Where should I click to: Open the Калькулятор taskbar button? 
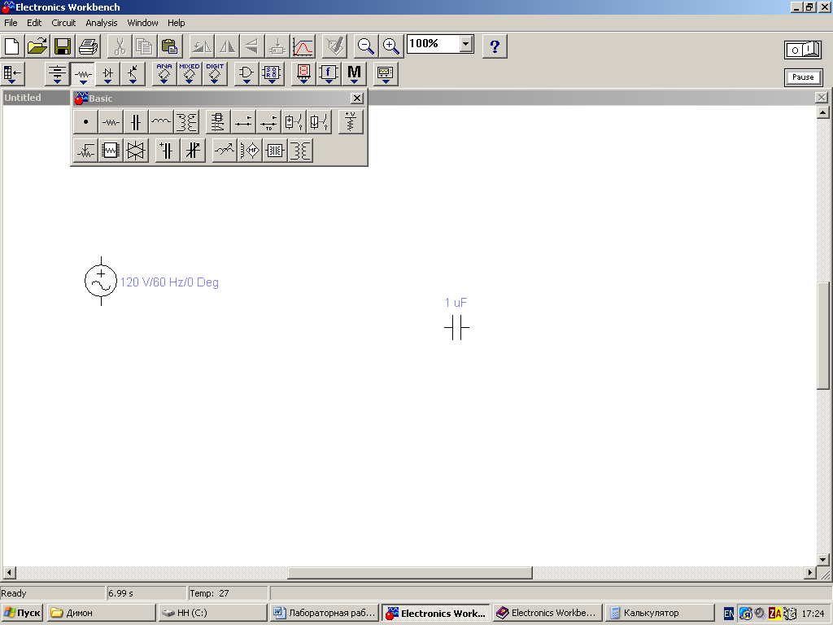pos(659,613)
